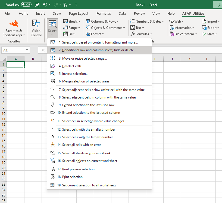Select column K header
Viewport: 222px width, 203px height.
(190, 59)
